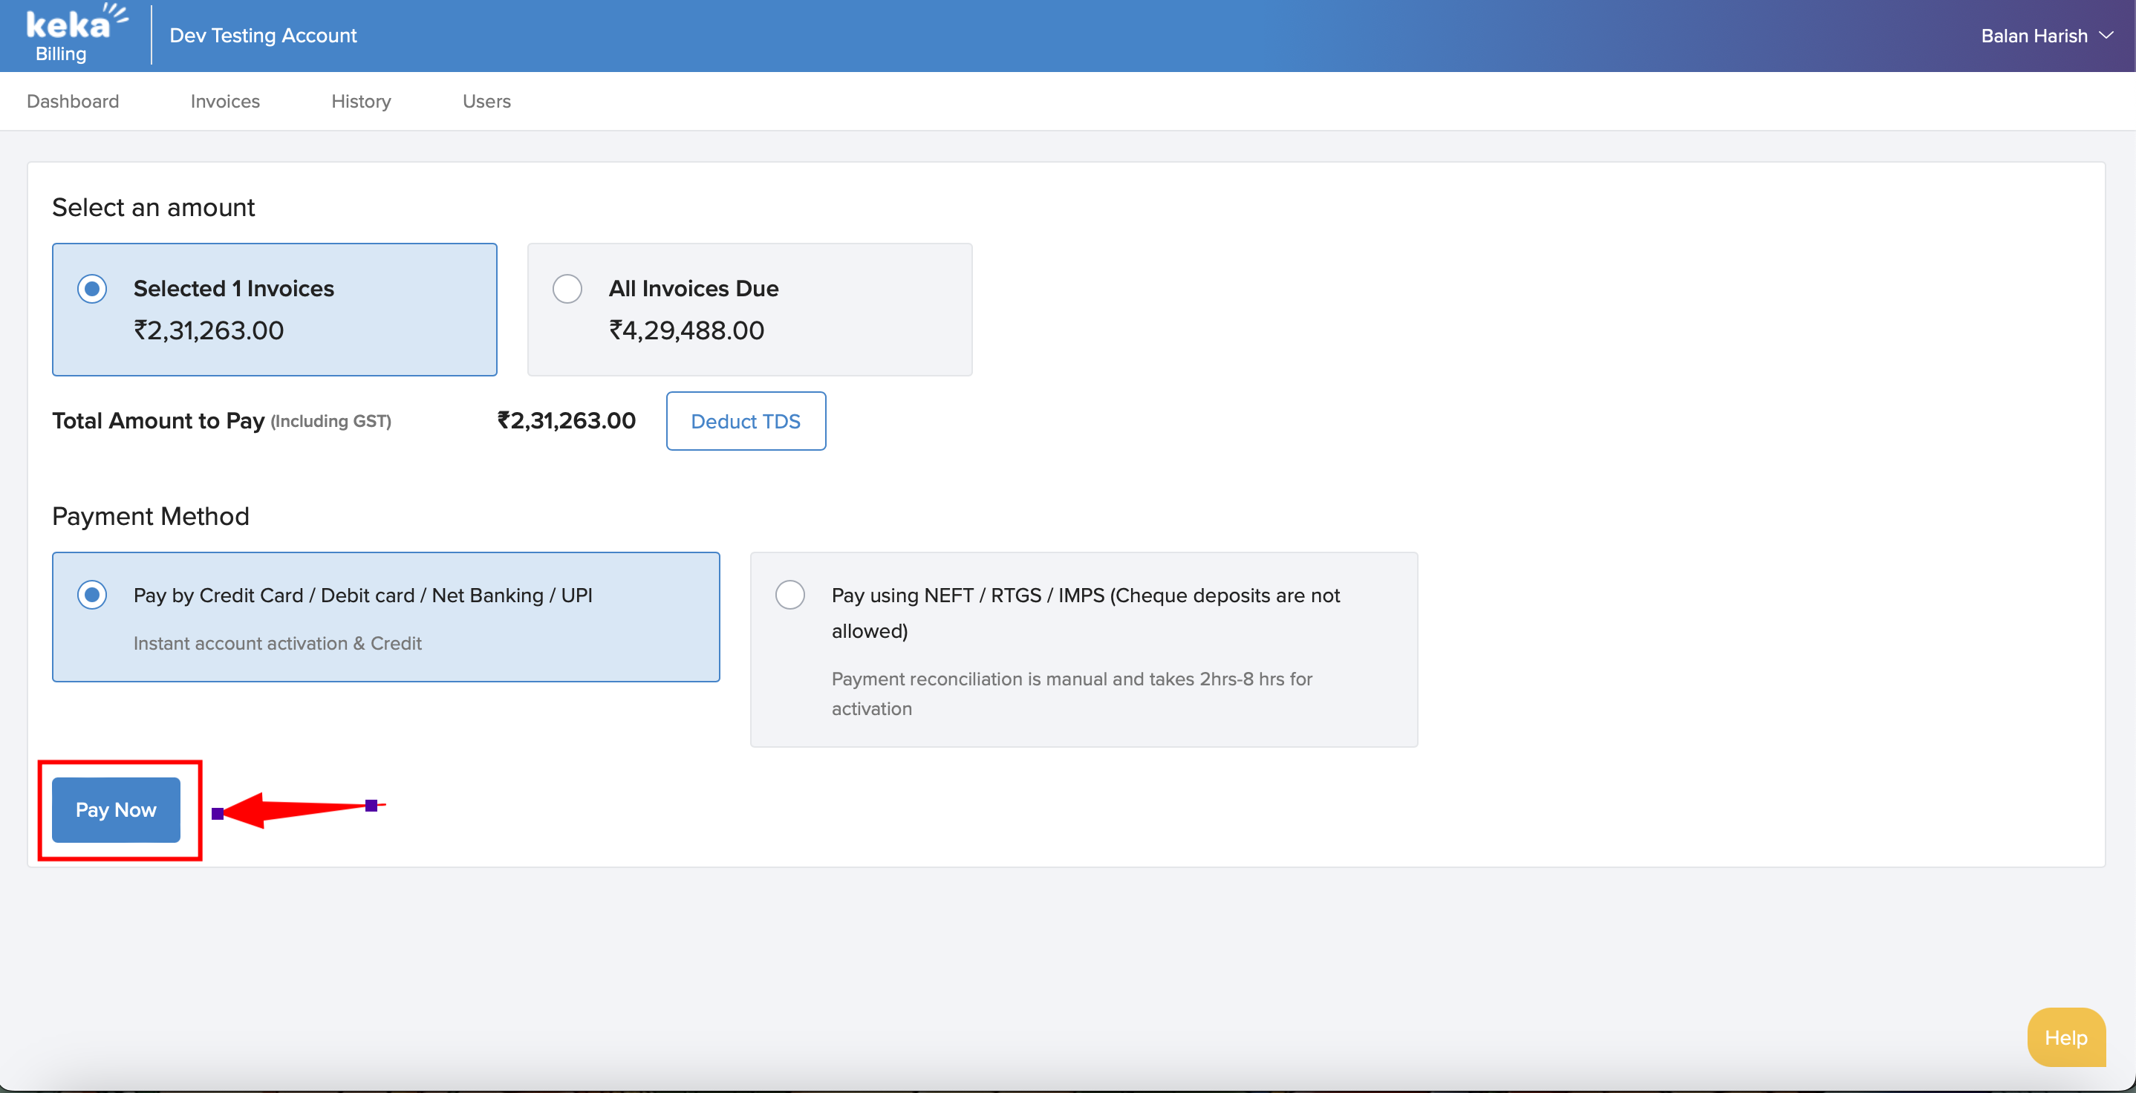Go to the History tab

361,101
